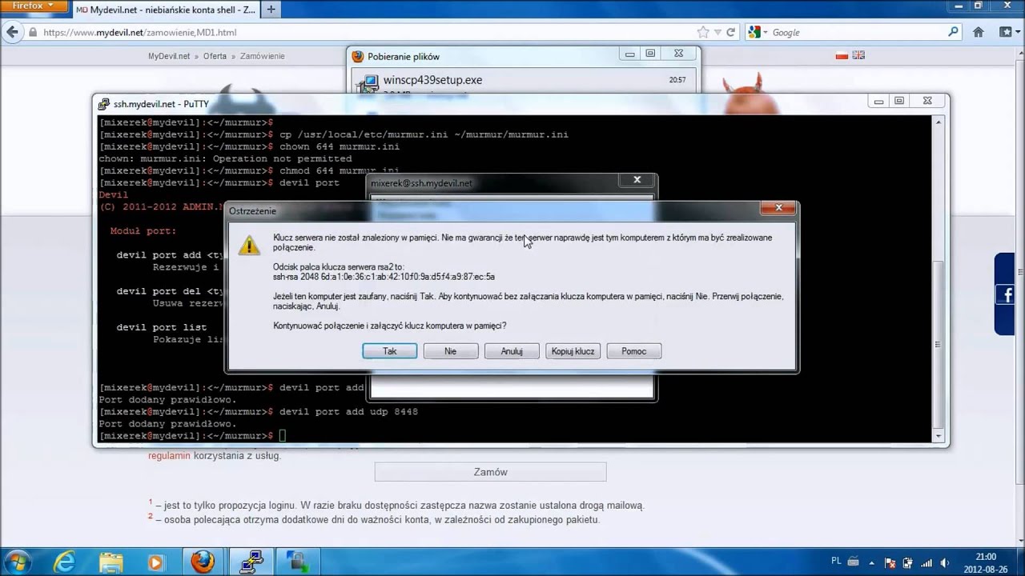Open the Firefox application menu button

pyautogui.click(x=34, y=6)
